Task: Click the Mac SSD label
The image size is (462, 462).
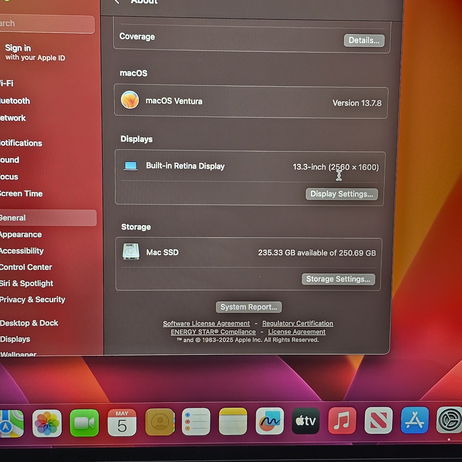Action: [x=163, y=252]
